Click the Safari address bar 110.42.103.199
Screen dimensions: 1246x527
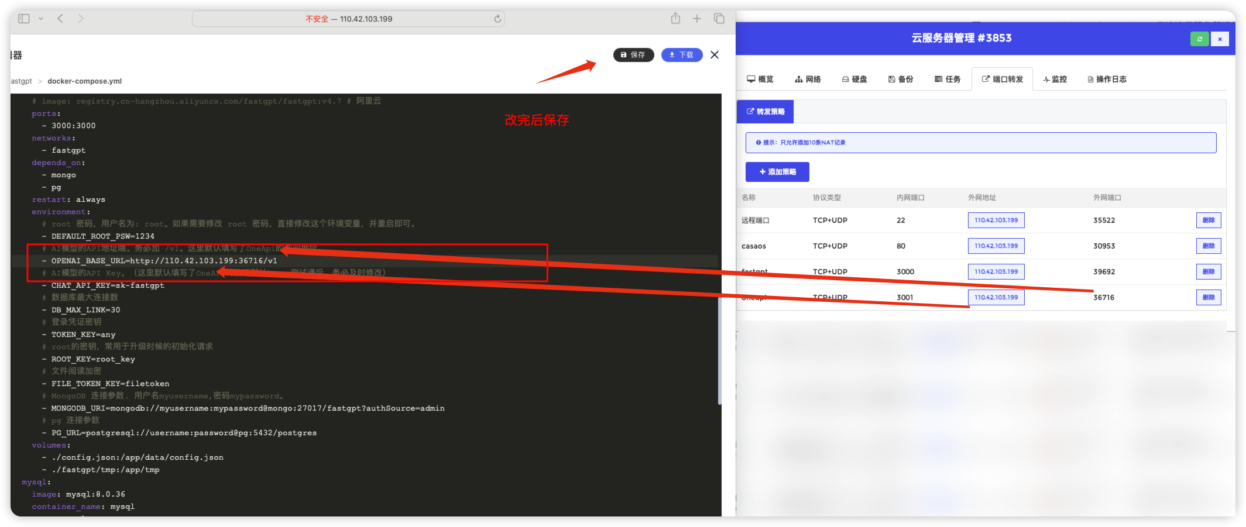click(x=349, y=19)
